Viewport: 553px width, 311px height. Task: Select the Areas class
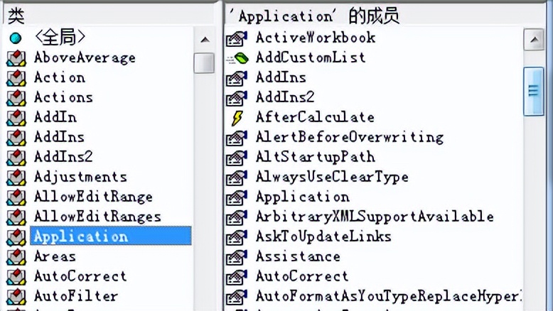(x=55, y=256)
